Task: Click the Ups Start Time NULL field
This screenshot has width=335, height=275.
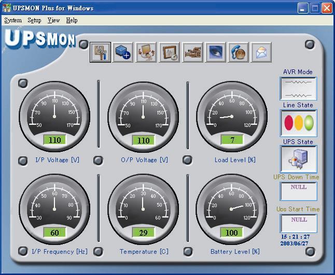Action: point(298,223)
